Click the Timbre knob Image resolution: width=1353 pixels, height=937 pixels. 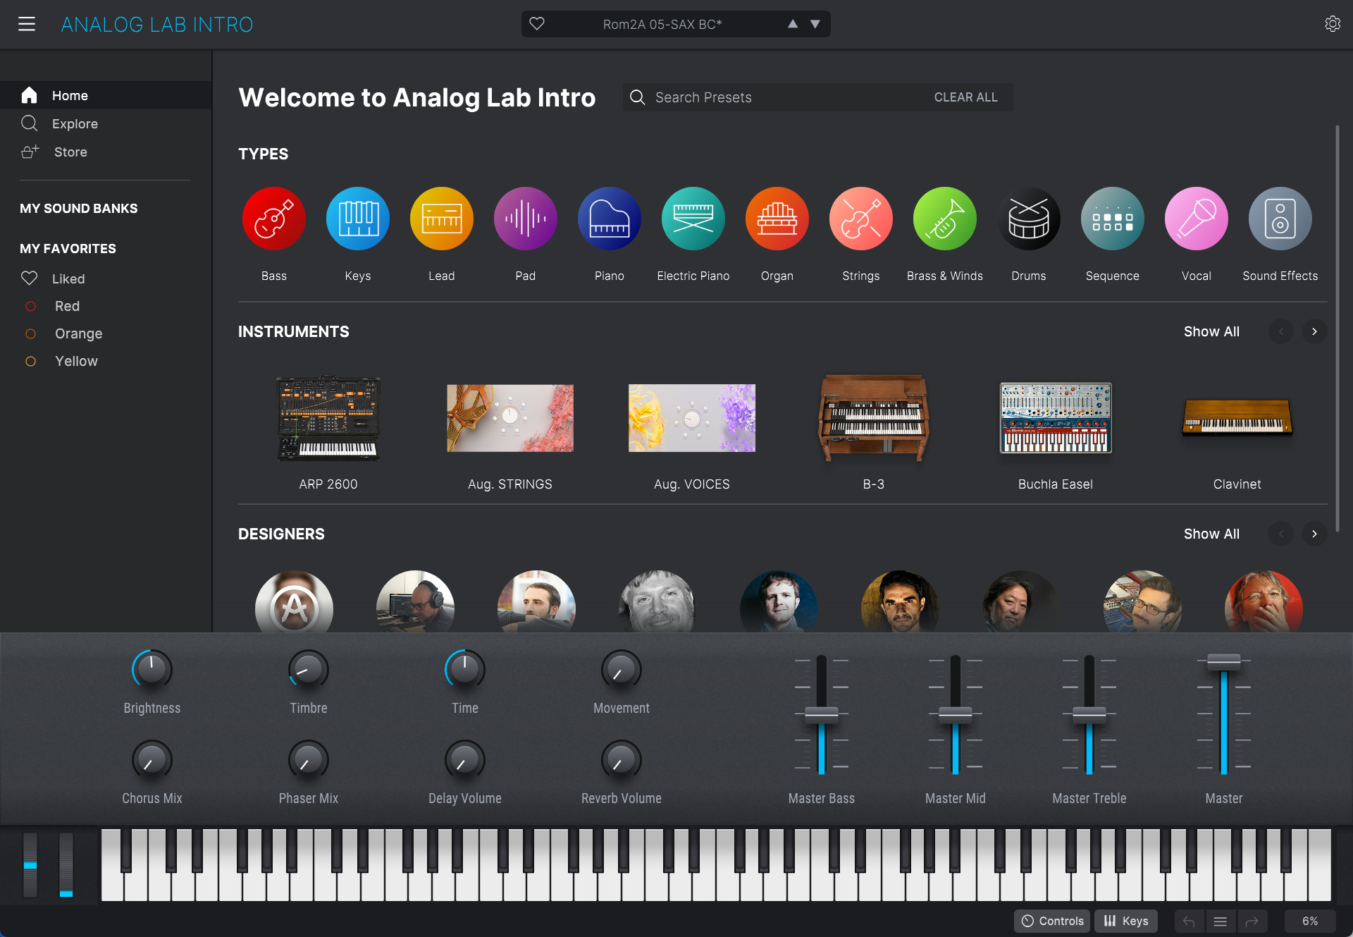click(x=309, y=669)
